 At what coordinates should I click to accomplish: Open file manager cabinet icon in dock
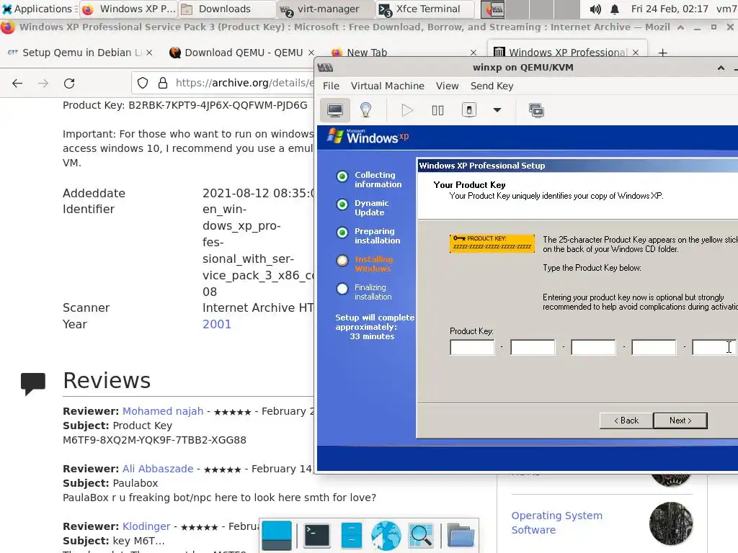(351, 536)
